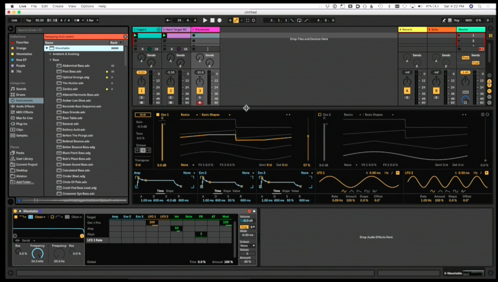
Task: Start playback with the transport Play button
Action: click(205, 20)
